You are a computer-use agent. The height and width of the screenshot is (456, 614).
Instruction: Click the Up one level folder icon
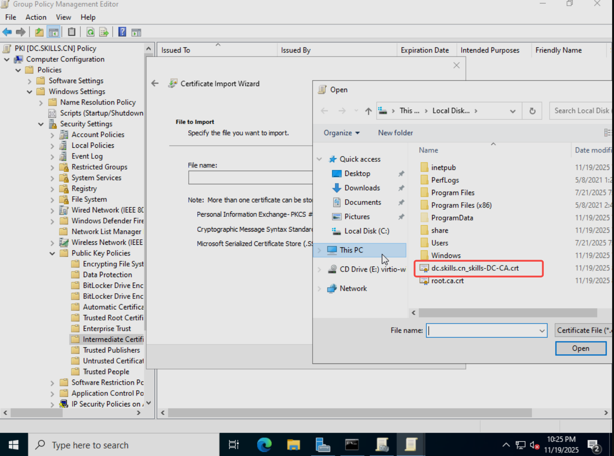(x=39, y=32)
